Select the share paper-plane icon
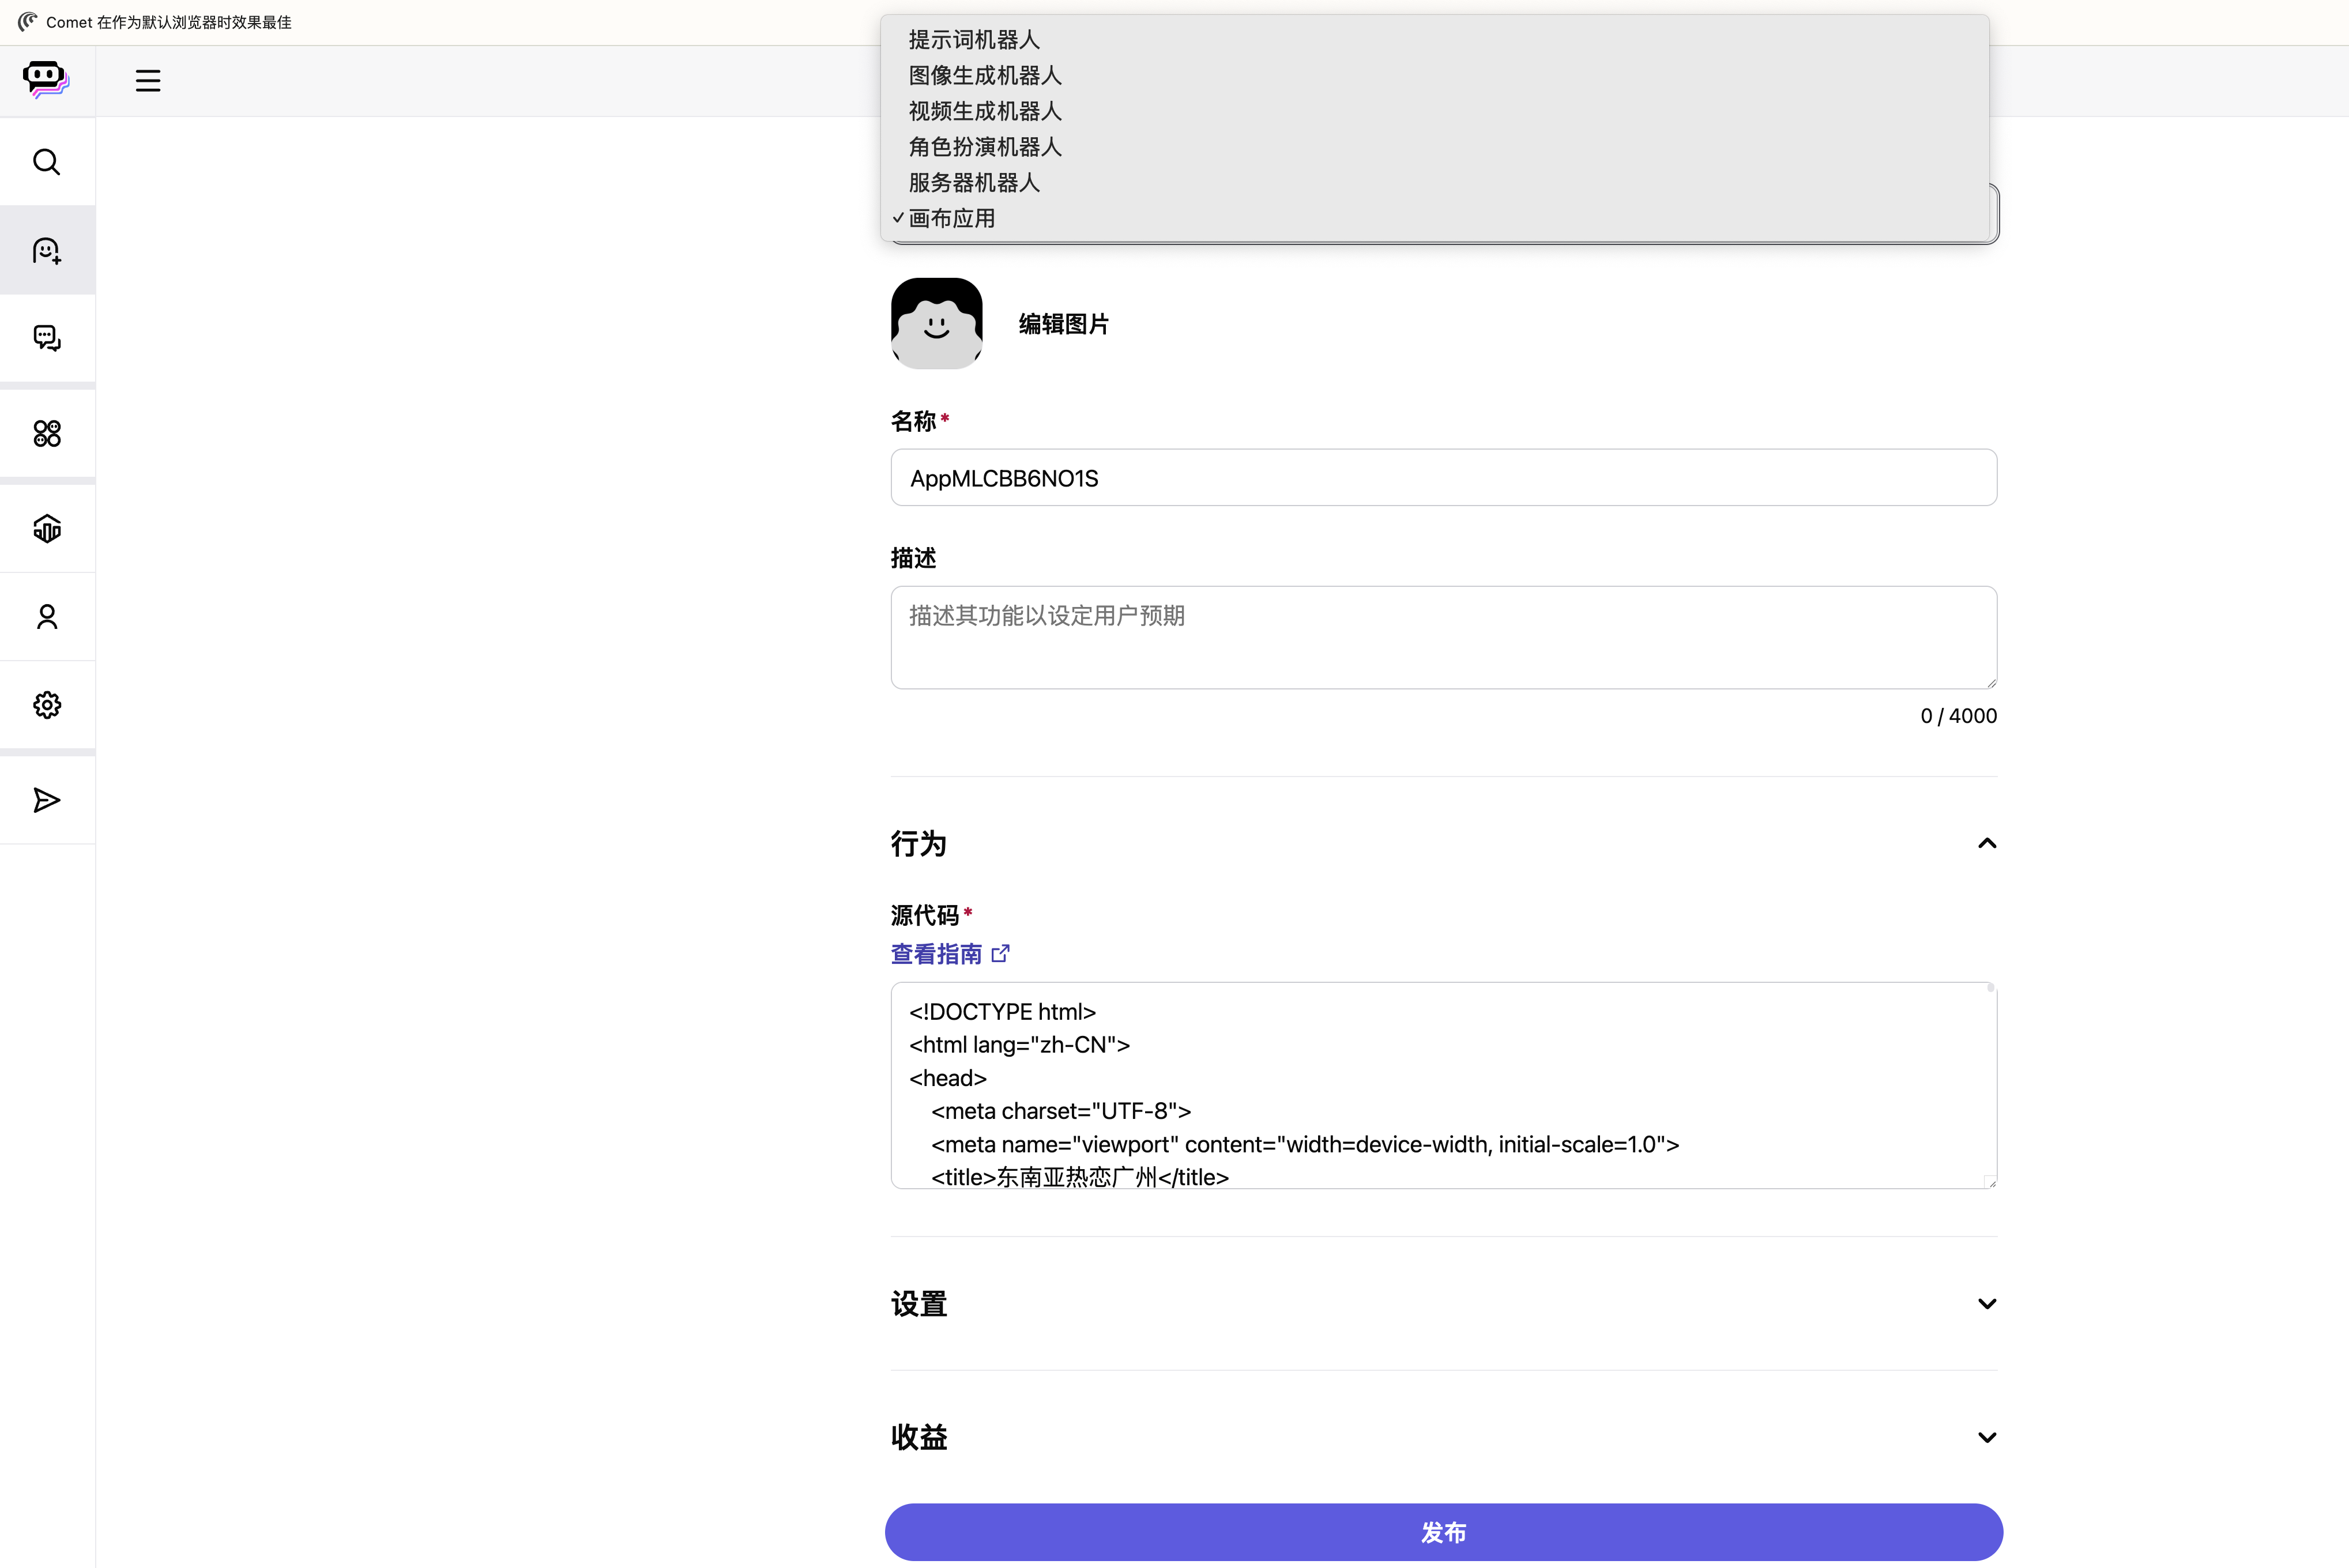 pos(46,800)
